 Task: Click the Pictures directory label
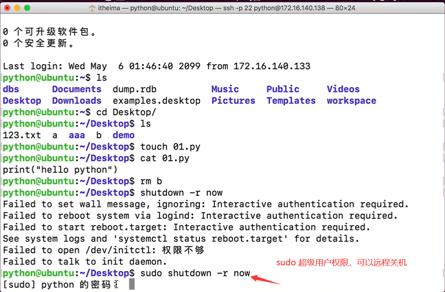[x=233, y=100]
